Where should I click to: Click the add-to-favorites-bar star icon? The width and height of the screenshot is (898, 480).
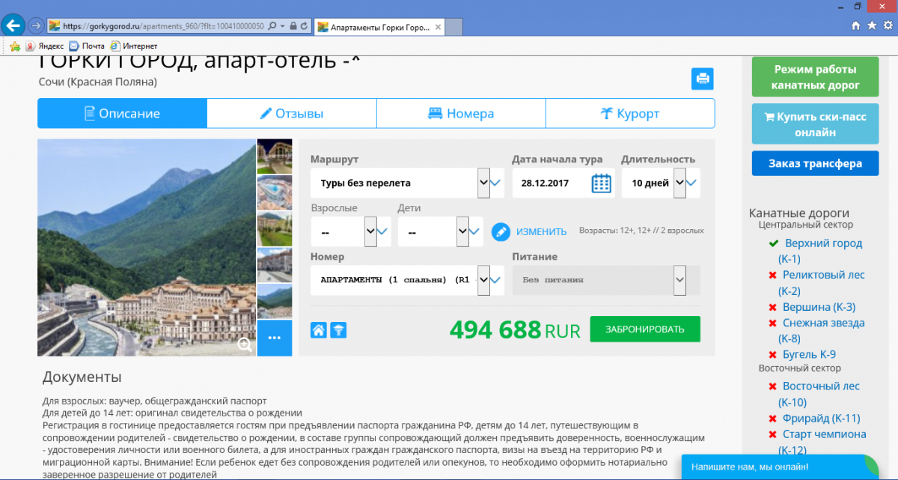click(15, 46)
